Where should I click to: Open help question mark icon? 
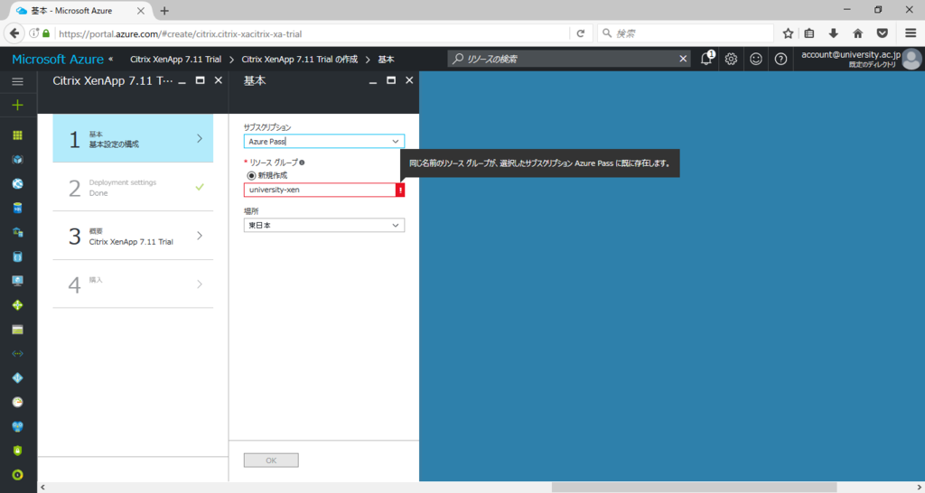(780, 59)
